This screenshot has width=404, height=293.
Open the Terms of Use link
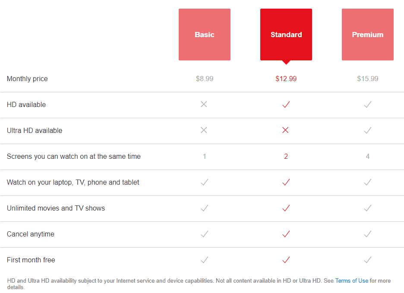click(x=352, y=280)
